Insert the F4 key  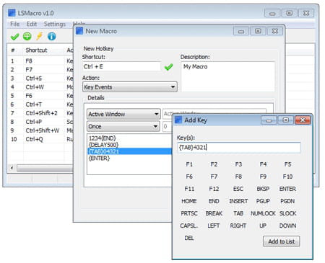[263, 164]
